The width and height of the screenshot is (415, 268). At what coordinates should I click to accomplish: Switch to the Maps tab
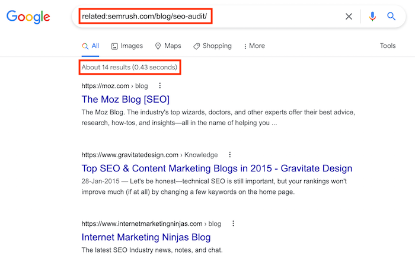click(x=168, y=46)
